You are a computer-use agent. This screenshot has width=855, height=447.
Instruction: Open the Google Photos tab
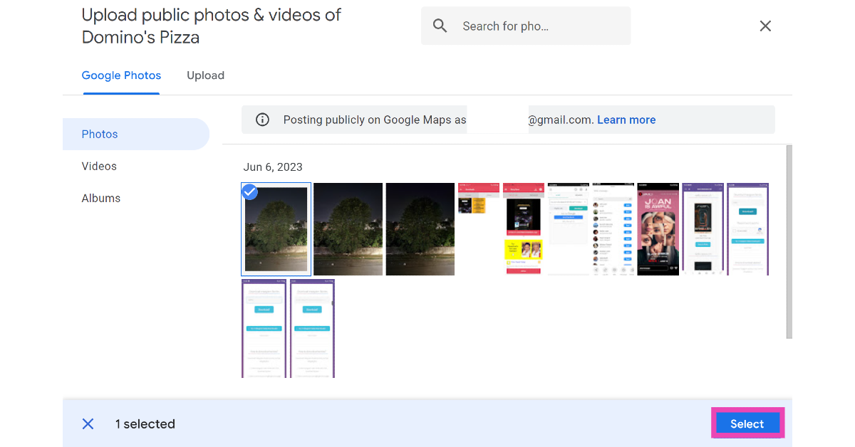(121, 75)
